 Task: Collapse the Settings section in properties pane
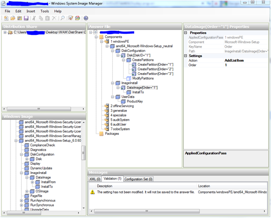(186, 56)
